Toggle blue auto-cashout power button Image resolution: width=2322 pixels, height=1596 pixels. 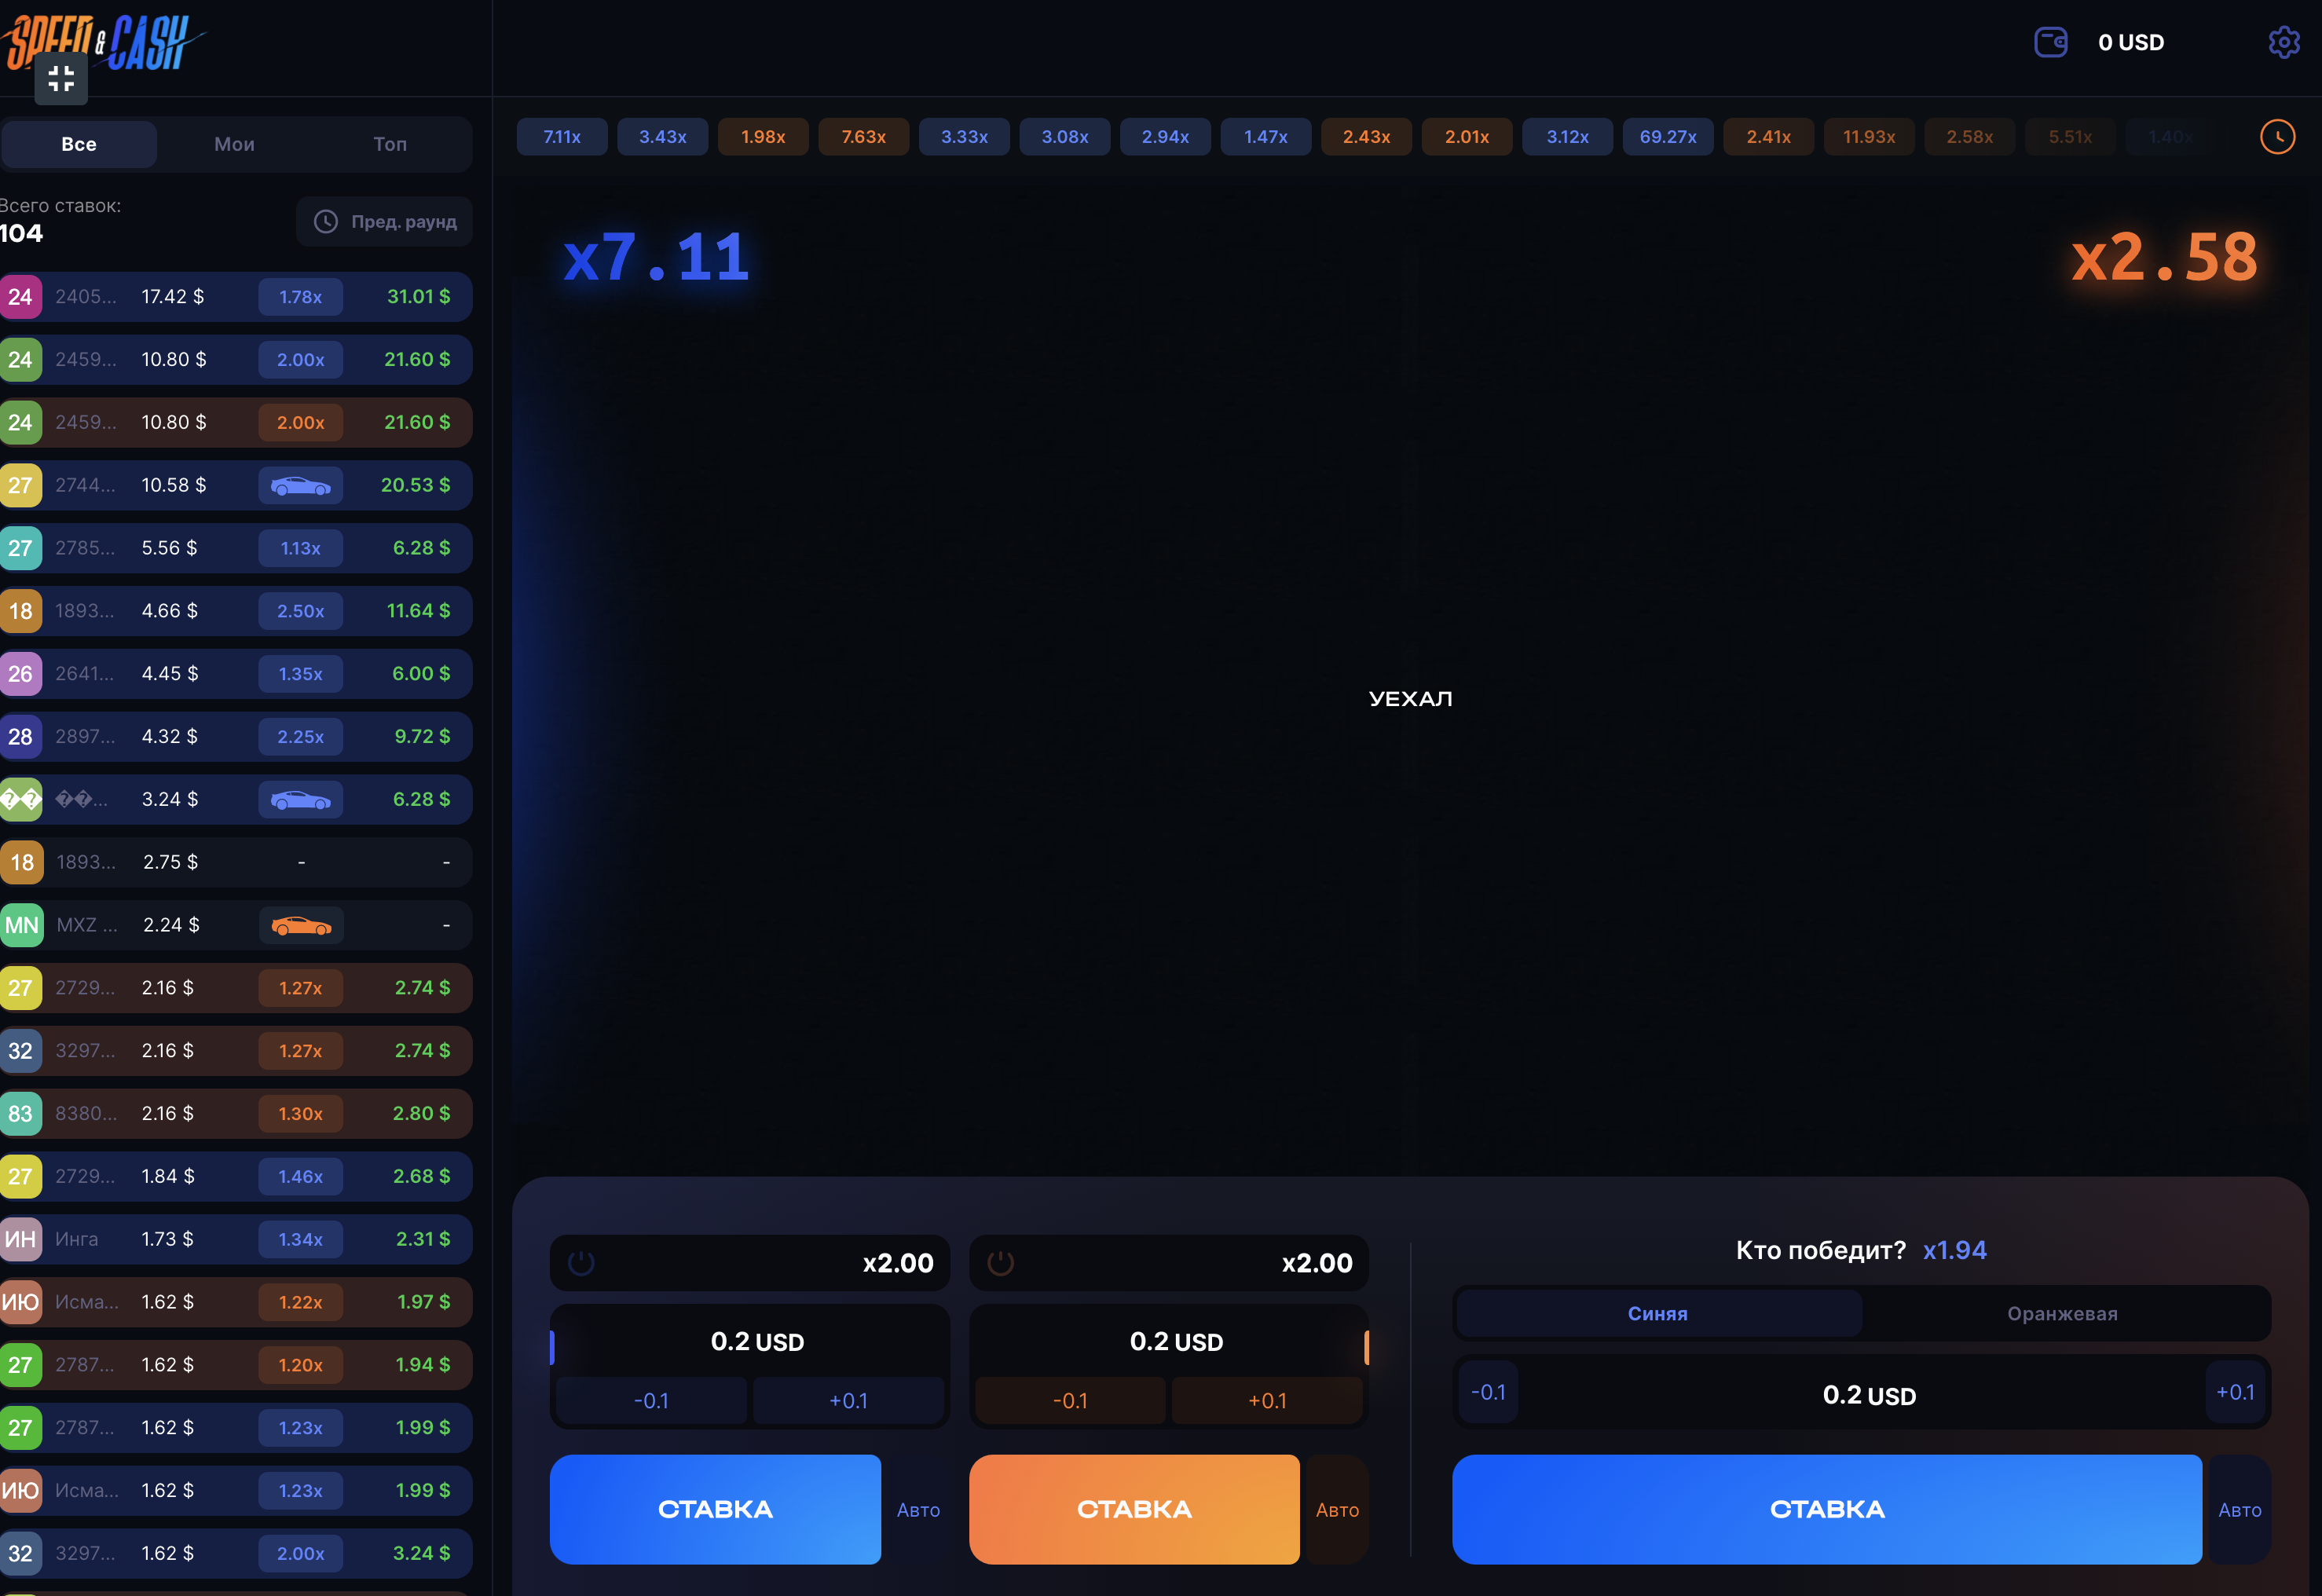pyautogui.click(x=581, y=1263)
